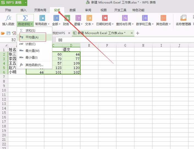The image size is (194, 149).
Task: Click the export PDF icon
Action: click(x=14, y=33)
